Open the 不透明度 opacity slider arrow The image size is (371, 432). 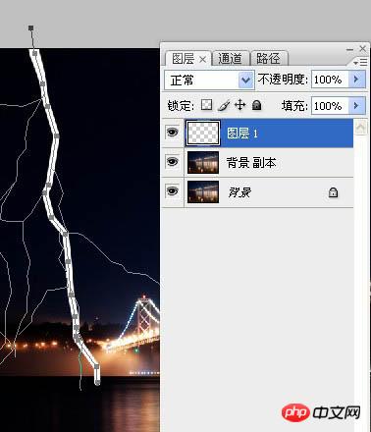point(356,80)
